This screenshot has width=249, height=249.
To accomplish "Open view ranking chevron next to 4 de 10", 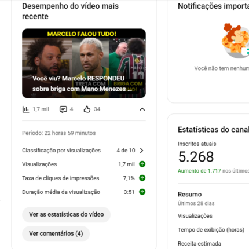I will click(142, 151).
